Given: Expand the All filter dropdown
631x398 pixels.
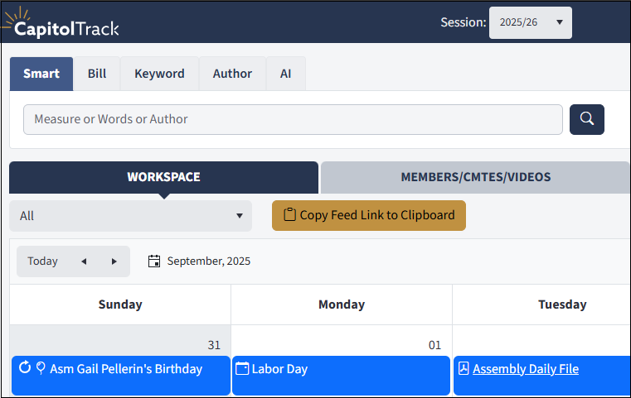Looking at the screenshot, I should [x=131, y=216].
